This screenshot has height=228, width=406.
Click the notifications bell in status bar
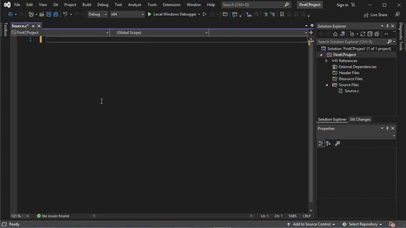tap(391, 224)
